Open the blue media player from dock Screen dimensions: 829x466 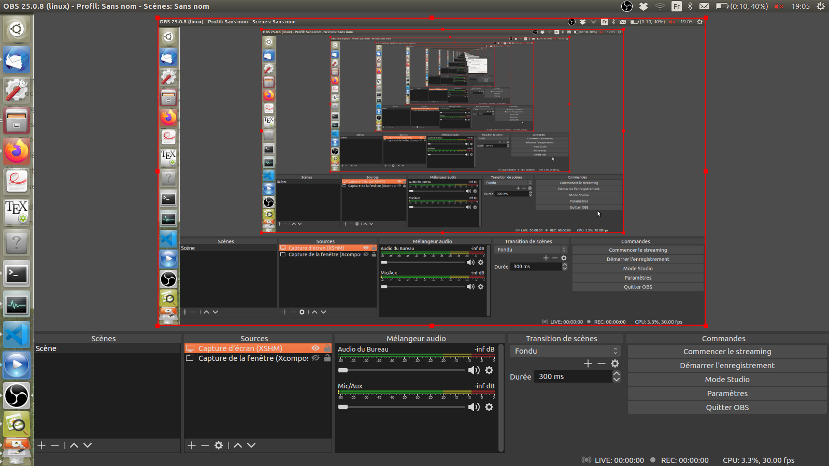[17, 365]
